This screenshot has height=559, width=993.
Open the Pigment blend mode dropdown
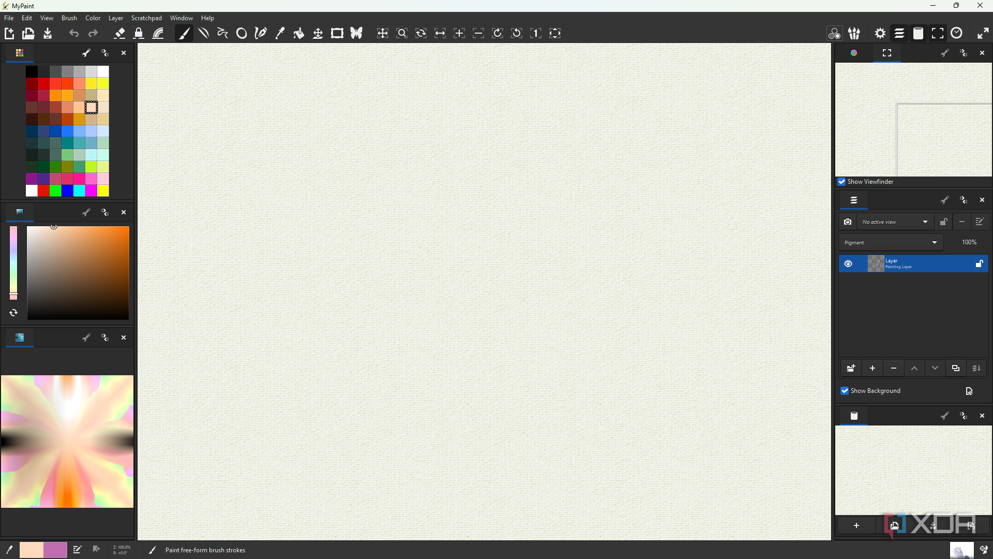coord(891,243)
